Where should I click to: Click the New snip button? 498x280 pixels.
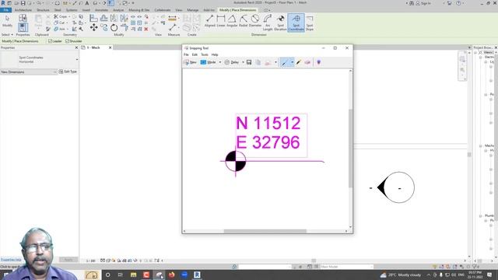click(x=191, y=62)
